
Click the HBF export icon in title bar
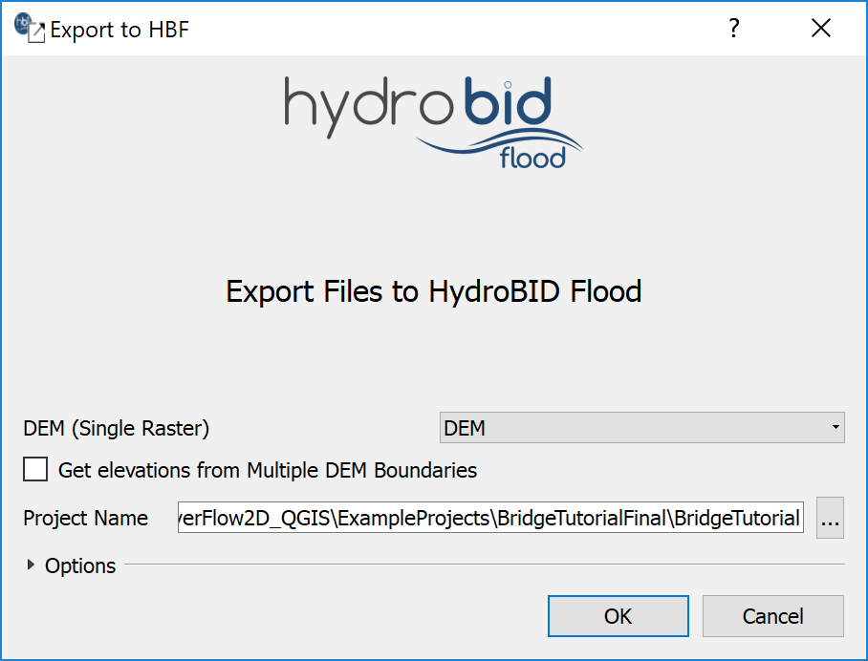(x=29, y=28)
